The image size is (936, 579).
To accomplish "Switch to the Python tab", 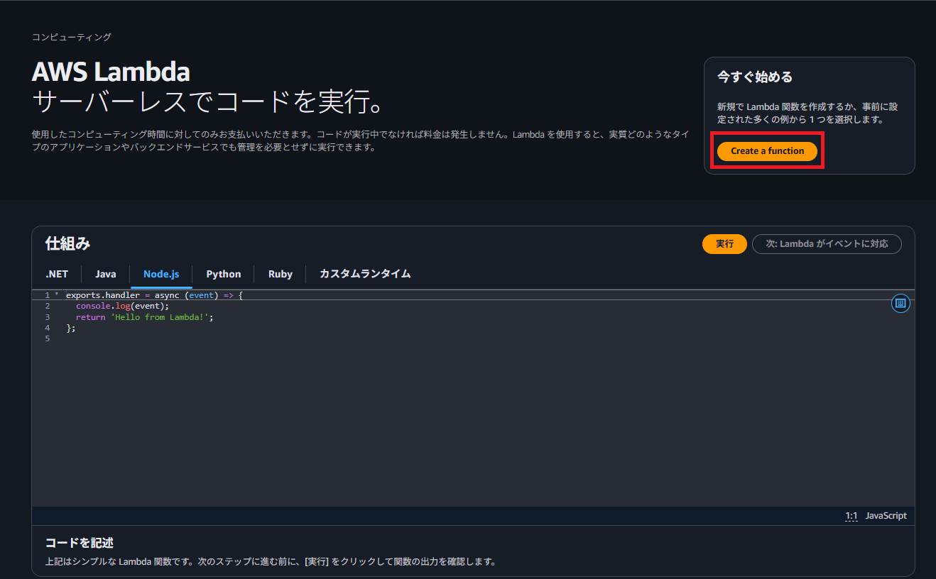I will [x=223, y=274].
